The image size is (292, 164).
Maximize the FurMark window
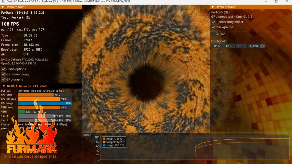click(x=276, y=2)
